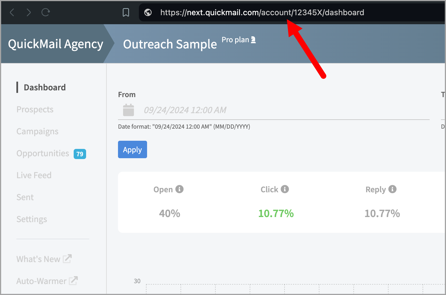Image resolution: width=446 pixels, height=295 pixels.
Task: Click the Reply metric label
Action: pyautogui.click(x=376, y=189)
